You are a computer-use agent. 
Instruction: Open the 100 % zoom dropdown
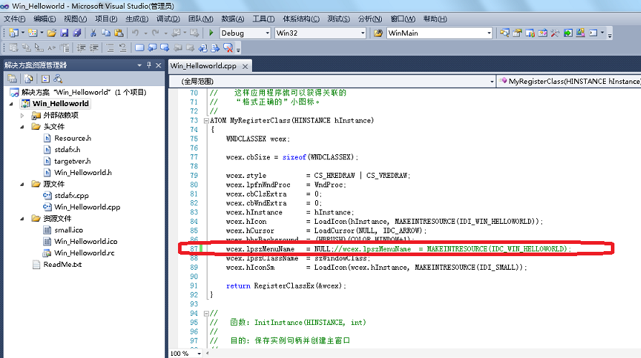199,354
